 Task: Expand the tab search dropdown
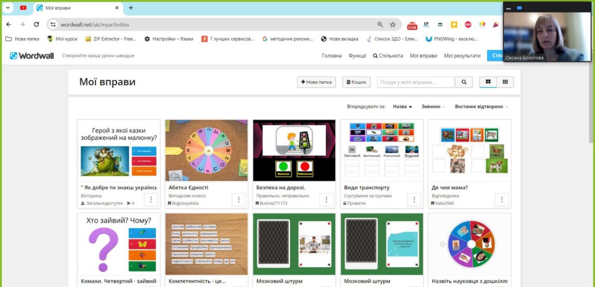point(8,8)
